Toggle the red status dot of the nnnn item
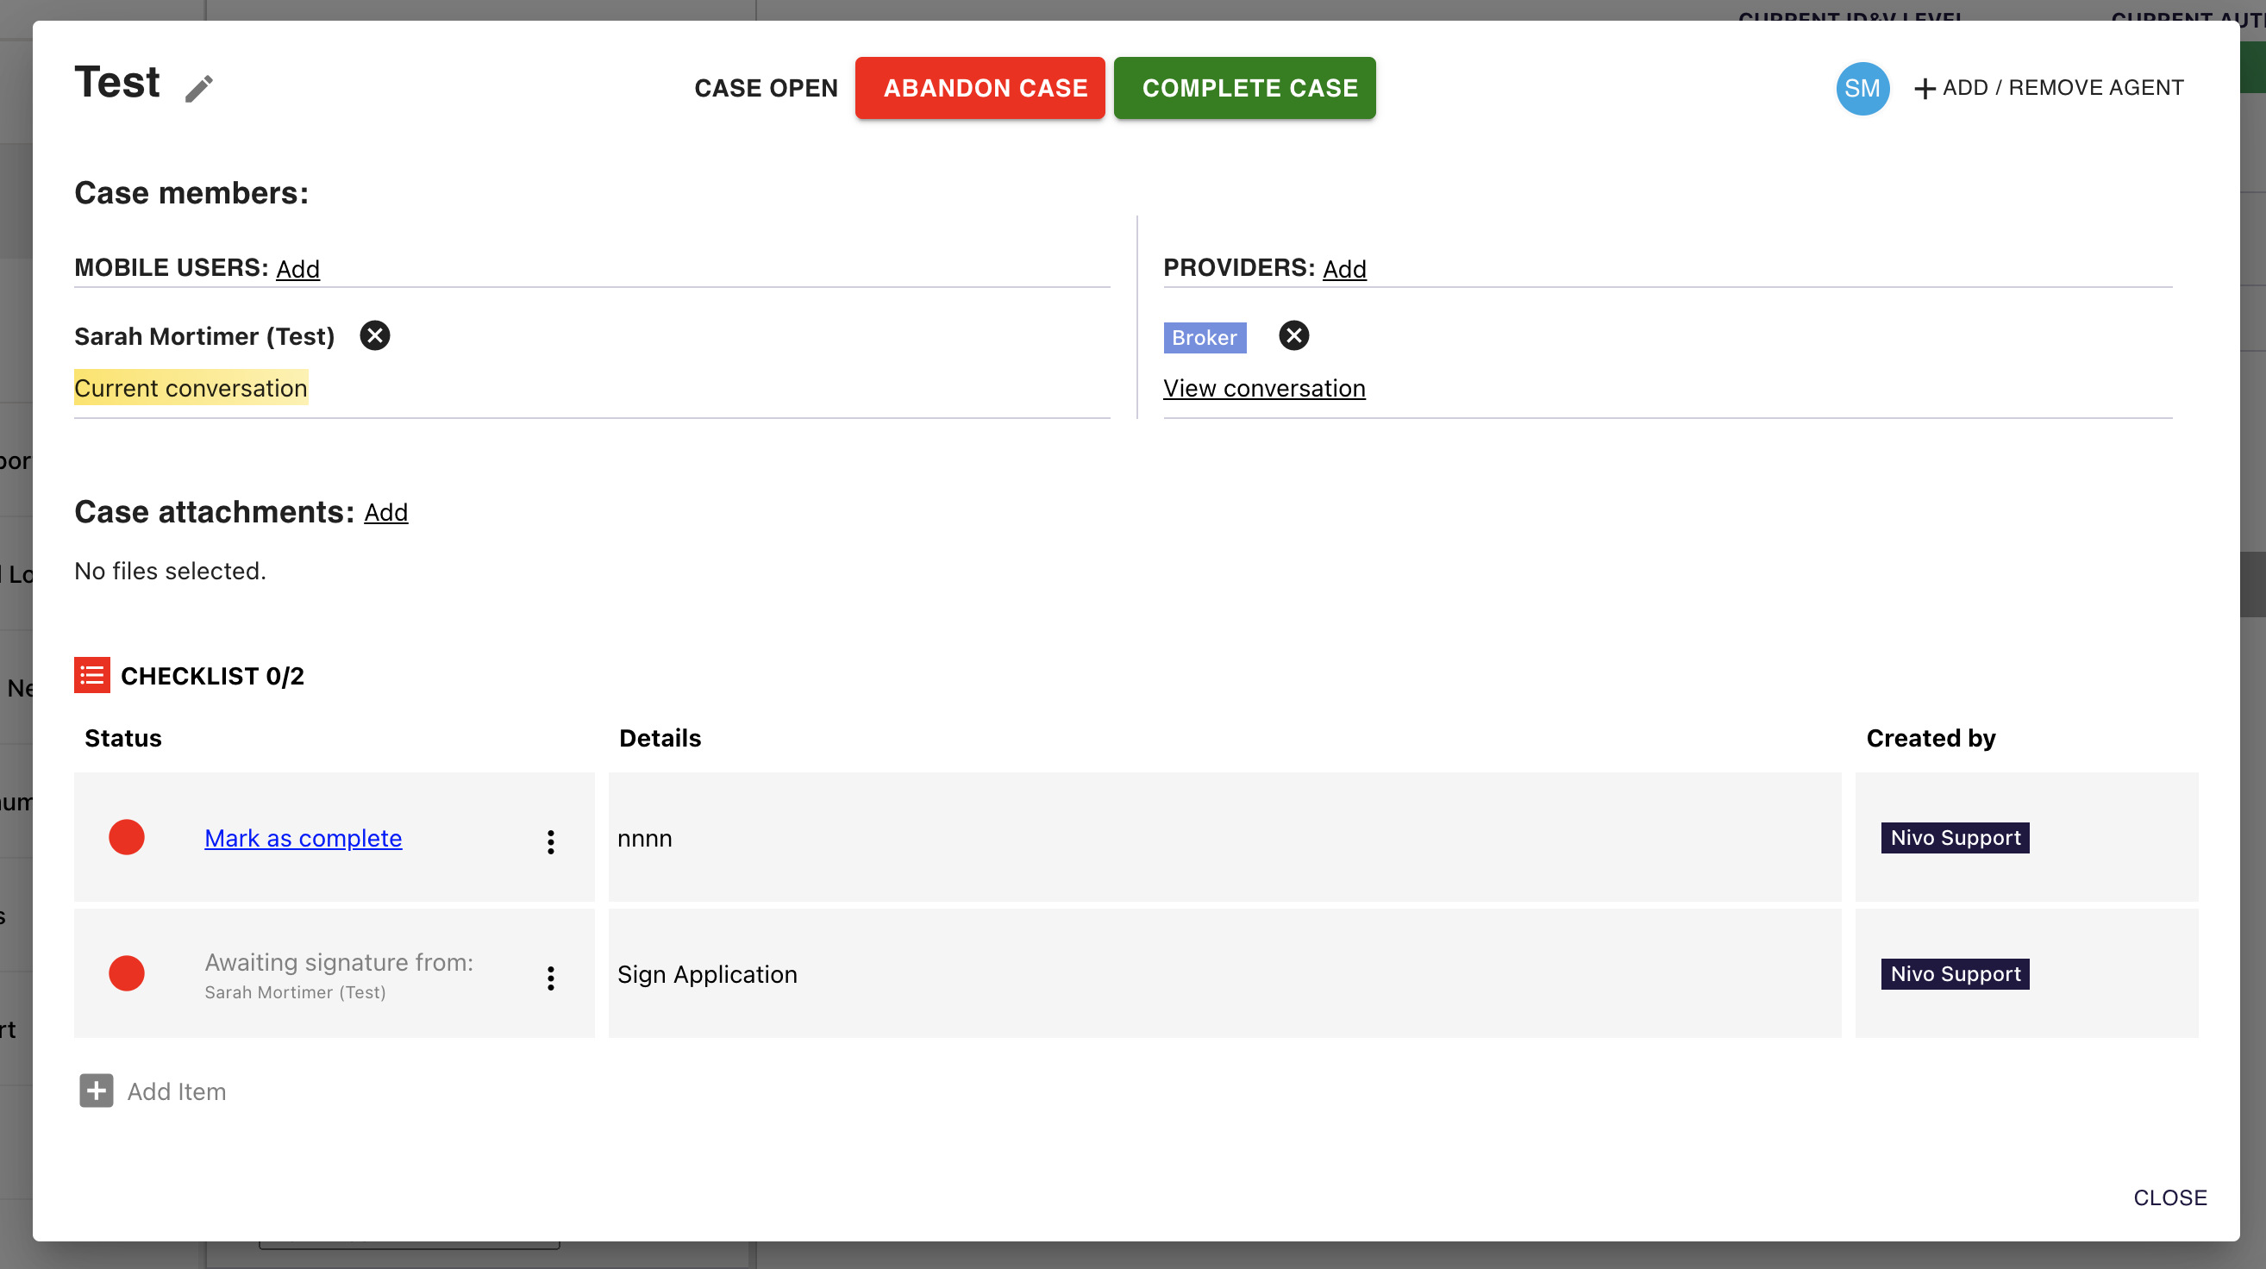The height and width of the screenshot is (1269, 2266). click(127, 837)
